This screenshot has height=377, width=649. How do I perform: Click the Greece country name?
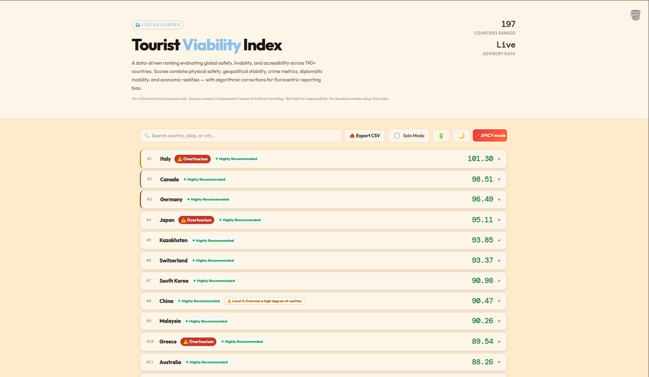(x=168, y=342)
